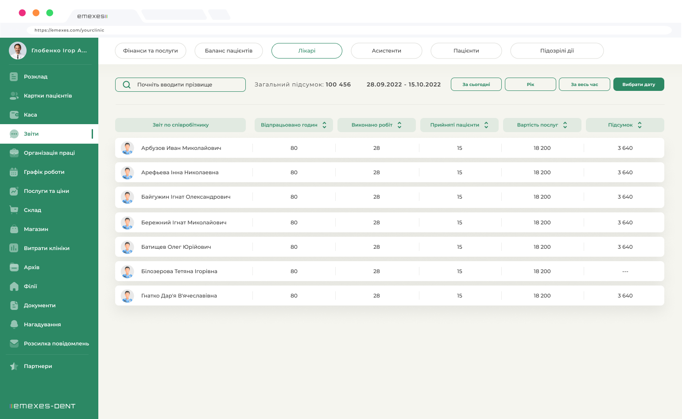The height and width of the screenshot is (419, 682).
Task: Click avatar of Бережний Ігнат Миколайович
Action: pos(127,223)
